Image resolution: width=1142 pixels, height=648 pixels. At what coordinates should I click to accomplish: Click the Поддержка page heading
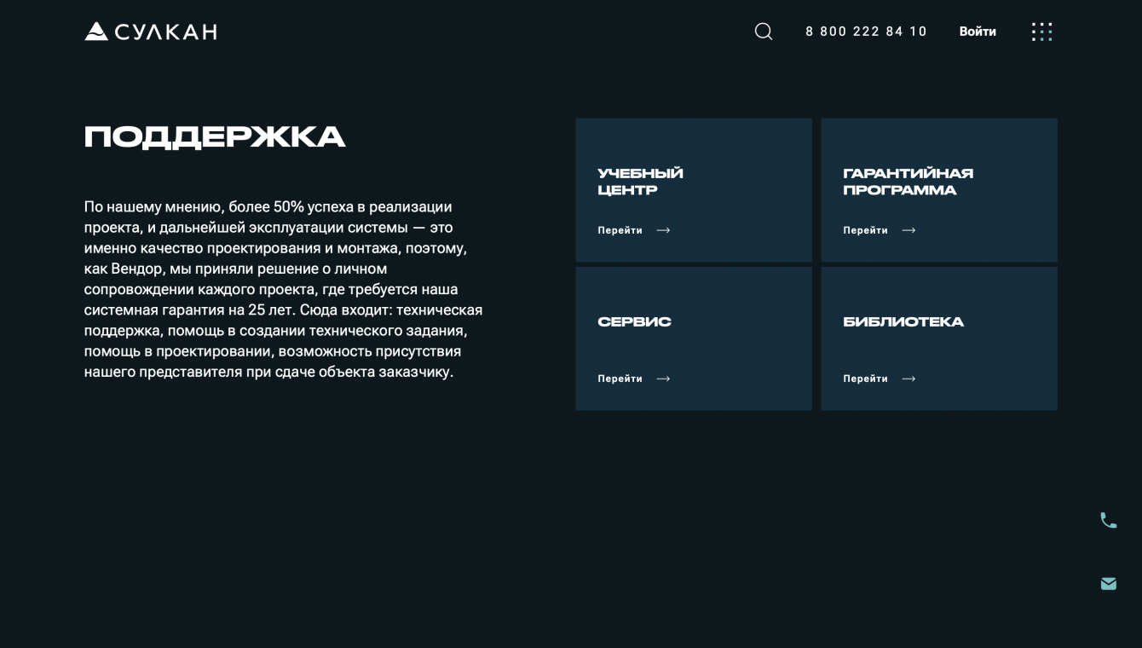click(214, 137)
